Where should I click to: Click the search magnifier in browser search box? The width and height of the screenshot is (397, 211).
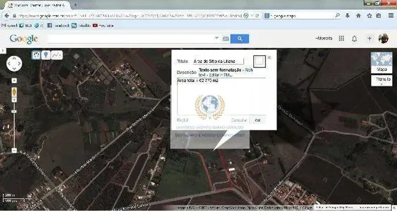click(337, 16)
